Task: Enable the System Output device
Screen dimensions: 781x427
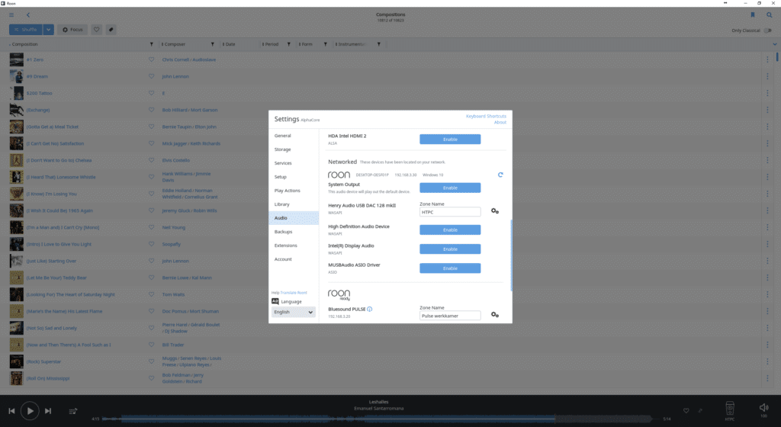Action: tap(450, 188)
